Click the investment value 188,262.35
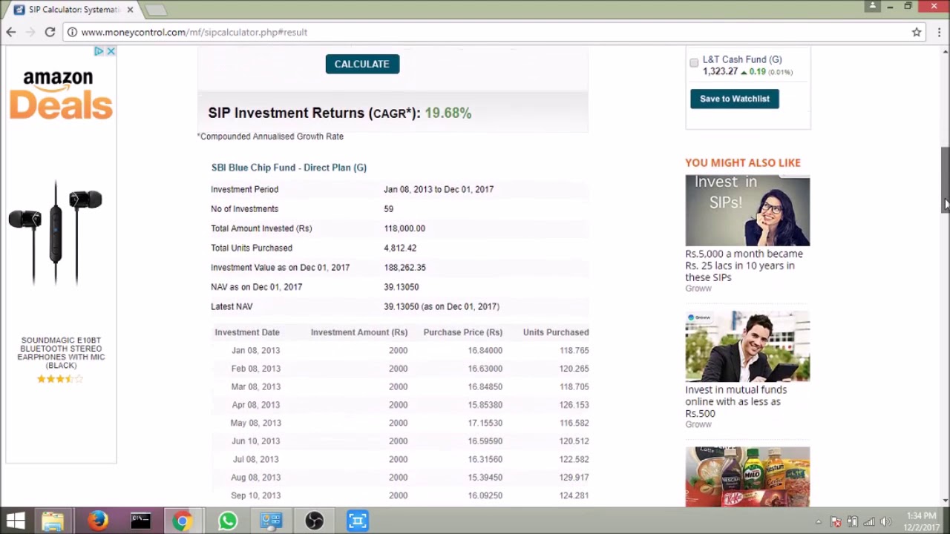The width and height of the screenshot is (950, 534). [404, 267]
